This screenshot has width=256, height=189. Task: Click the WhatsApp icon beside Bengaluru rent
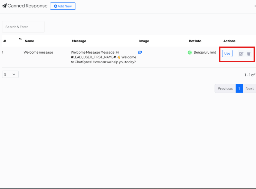pos(190,53)
